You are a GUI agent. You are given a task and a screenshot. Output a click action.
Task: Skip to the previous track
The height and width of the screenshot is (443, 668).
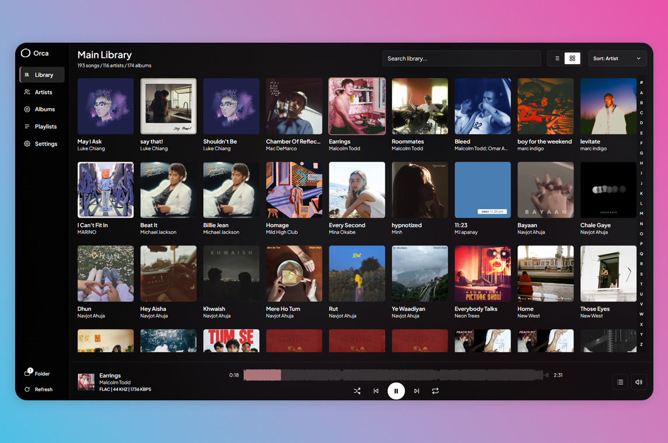click(376, 391)
